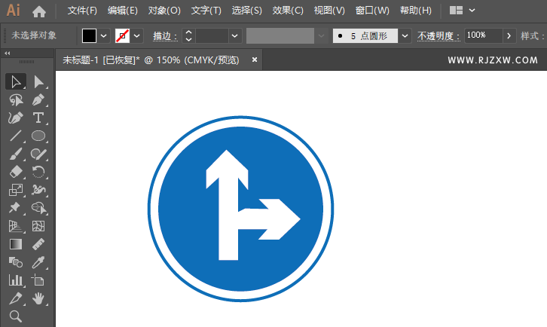The height and width of the screenshot is (327, 547).
Task: Expand the opacity slider arrow button
Action: (509, 35)
